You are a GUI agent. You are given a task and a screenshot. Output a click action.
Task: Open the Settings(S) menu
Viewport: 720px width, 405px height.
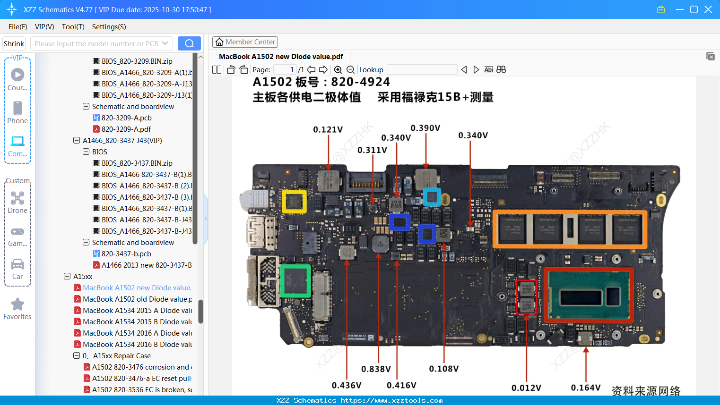(x=109, y=26)
